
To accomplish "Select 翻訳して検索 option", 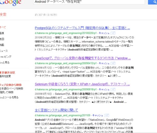I will [7, 92].
